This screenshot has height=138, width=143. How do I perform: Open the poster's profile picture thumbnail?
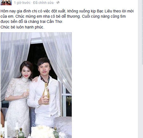(6, 3)
